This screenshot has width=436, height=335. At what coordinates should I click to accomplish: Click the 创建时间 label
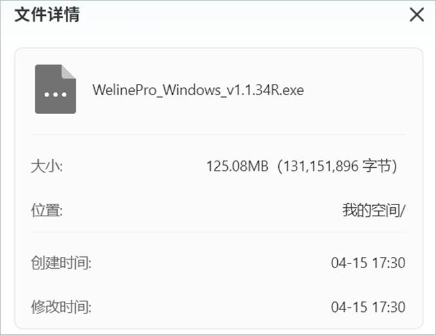click(x=61, y=263)
